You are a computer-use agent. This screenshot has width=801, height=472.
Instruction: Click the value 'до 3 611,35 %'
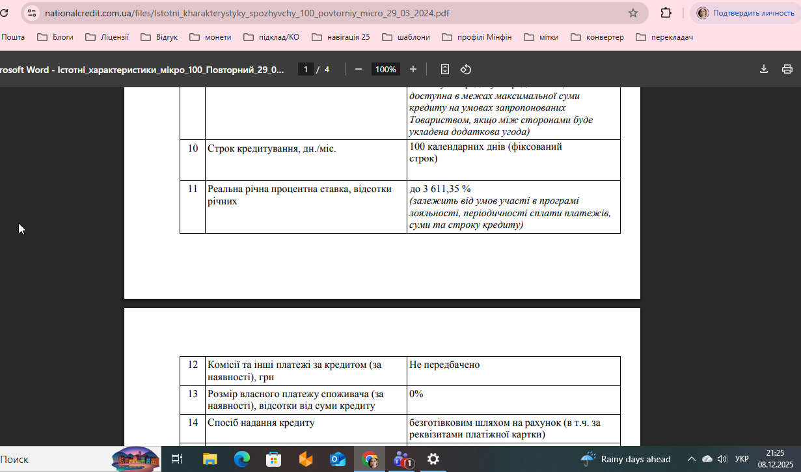pyautogui.click(x=440, y=189)
